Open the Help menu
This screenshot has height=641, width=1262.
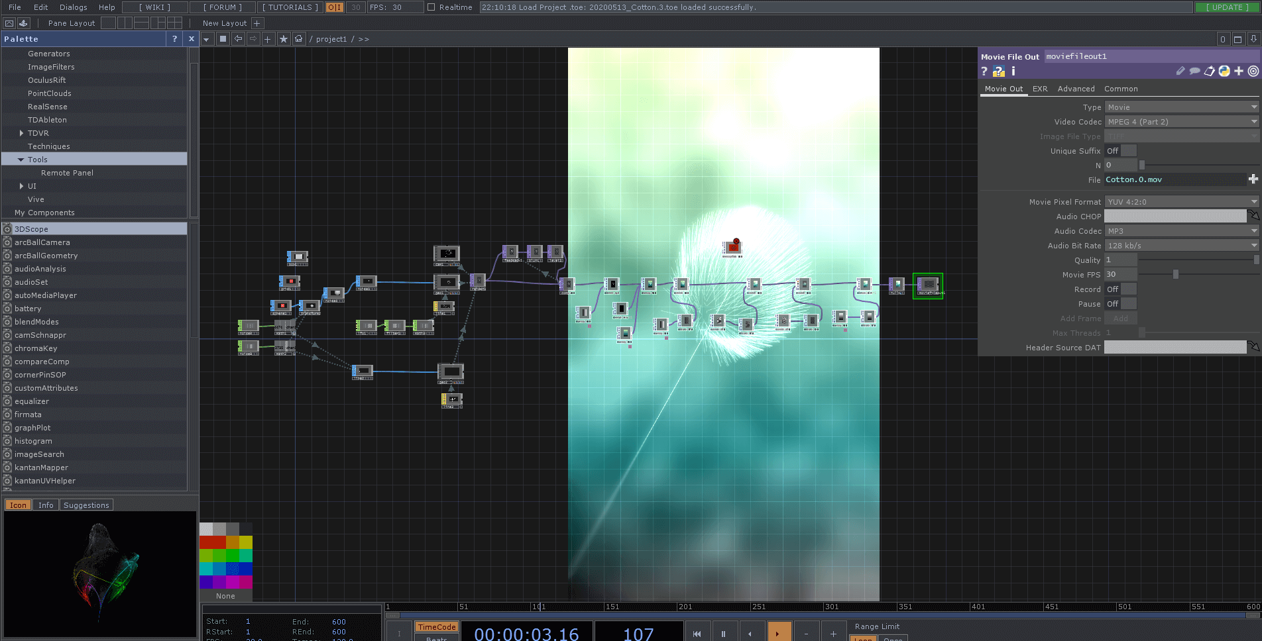(107, 7)
